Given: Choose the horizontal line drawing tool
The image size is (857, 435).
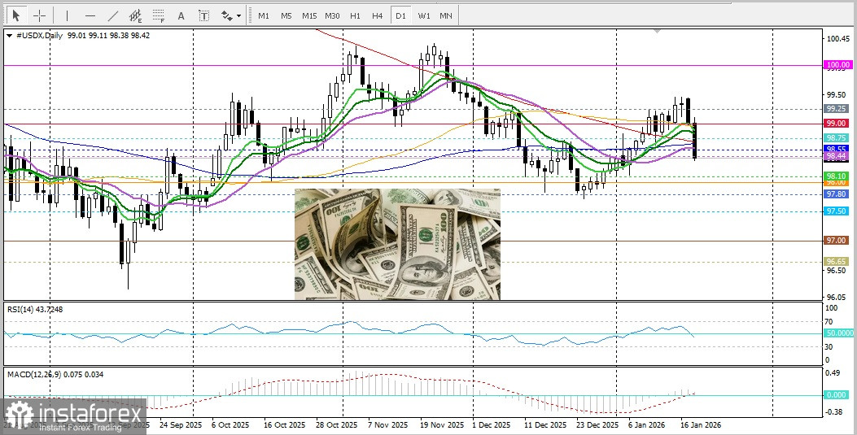Looking at the screenshot, I should 90,15.
